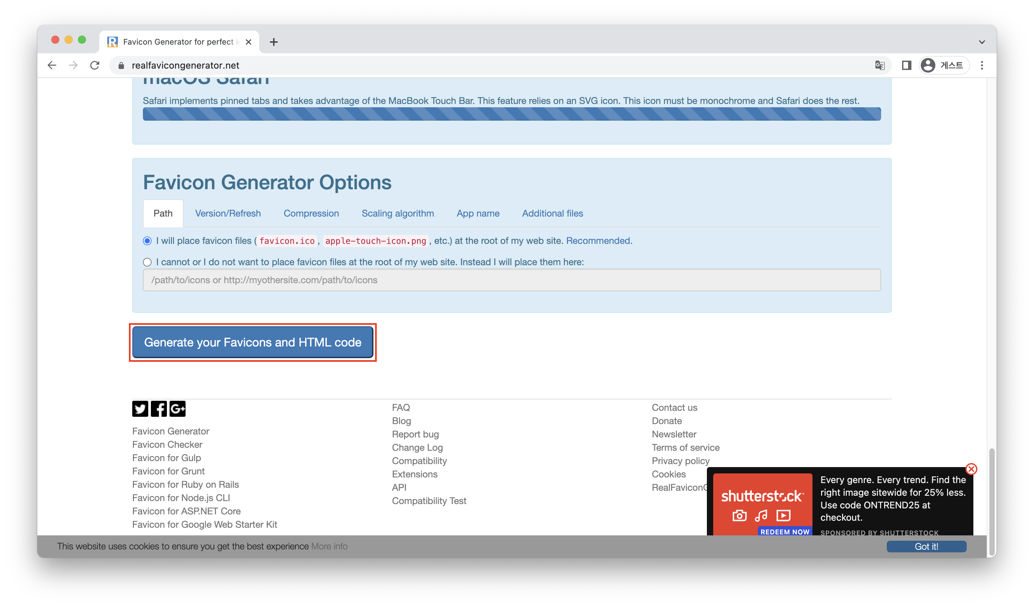This screenshot has height=607, width=1034.
Task: Open the Favicon for Node.js CLI link
Action: (x=181, y=498)
